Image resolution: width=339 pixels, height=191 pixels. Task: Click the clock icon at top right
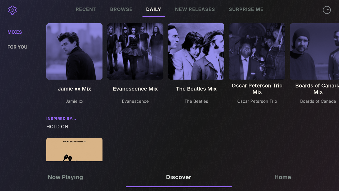327,10
